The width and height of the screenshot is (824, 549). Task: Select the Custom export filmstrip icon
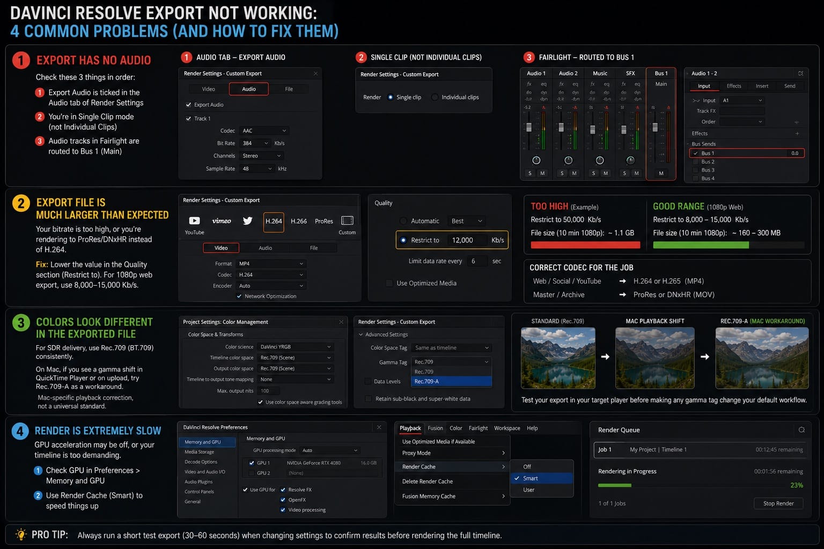pos(347,221)
